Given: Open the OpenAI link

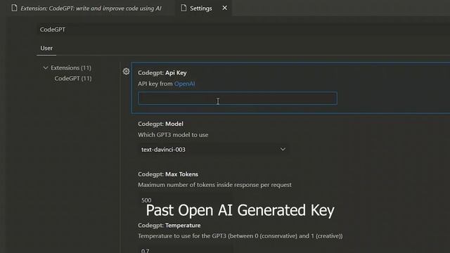Looking at the screenshot, I should (184, 84).
